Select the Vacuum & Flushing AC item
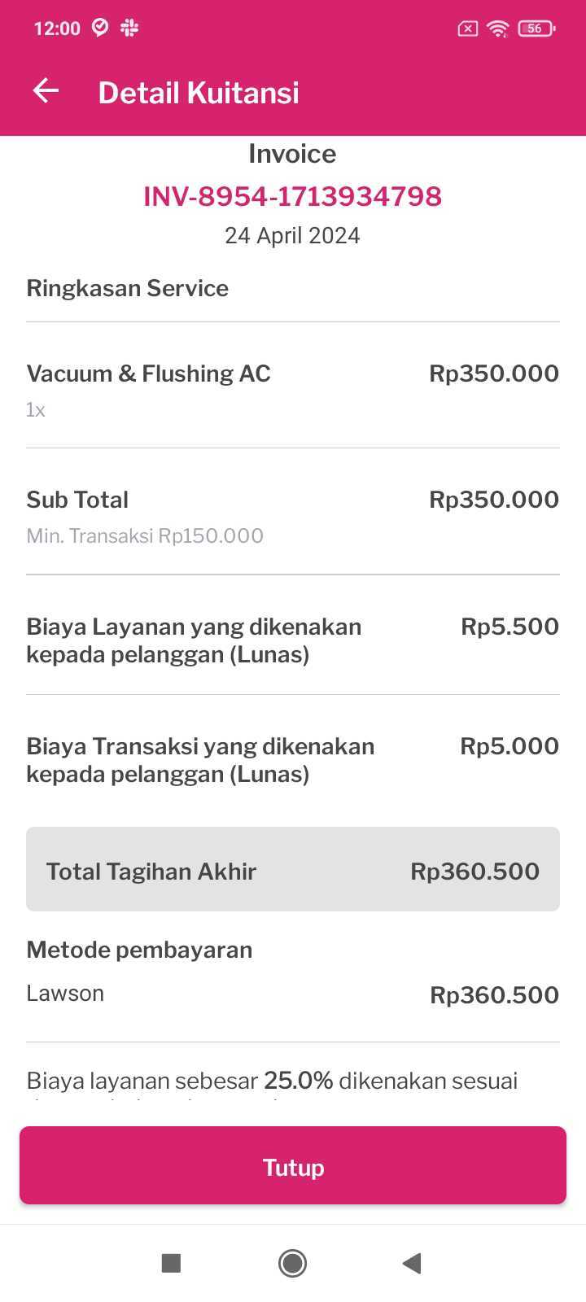The width and height of the screenshot is (586, 1302). click(x=149, y=374)
